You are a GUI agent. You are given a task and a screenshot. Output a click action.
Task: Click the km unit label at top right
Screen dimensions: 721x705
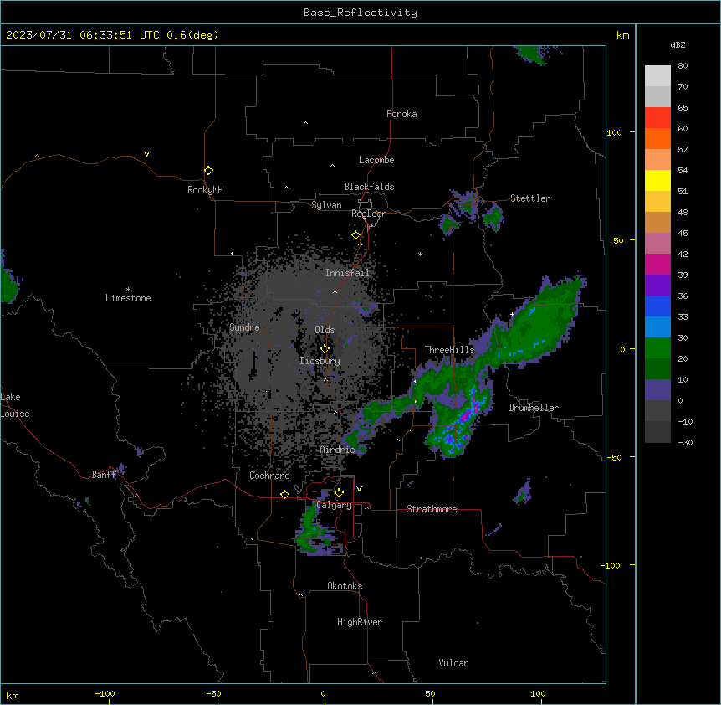622,35
